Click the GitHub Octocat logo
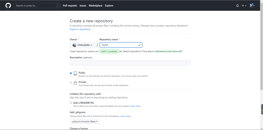 coord(8,5)
